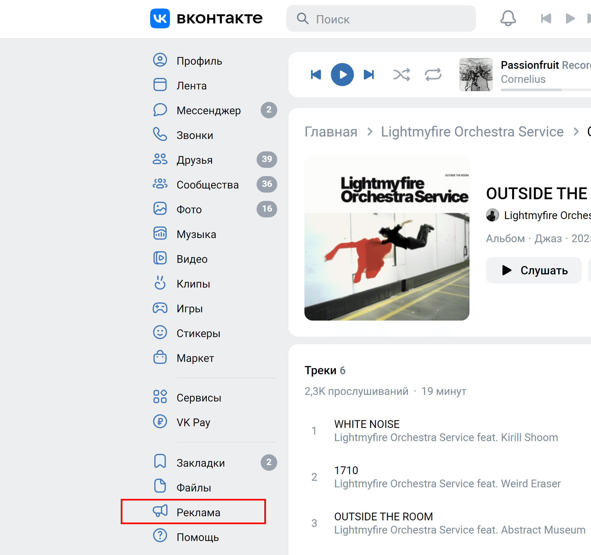Click play button in top header
Image resolution: width=591 pixels, height=555 pixels.
tap(570, 18)
